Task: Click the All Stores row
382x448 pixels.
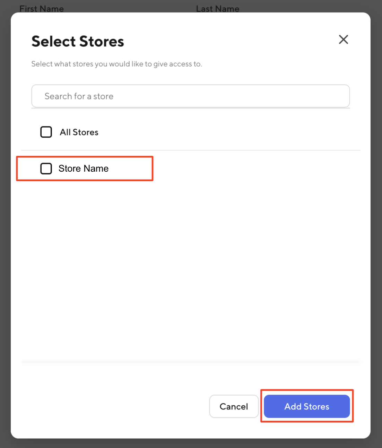Action: [x=79, y=132]
